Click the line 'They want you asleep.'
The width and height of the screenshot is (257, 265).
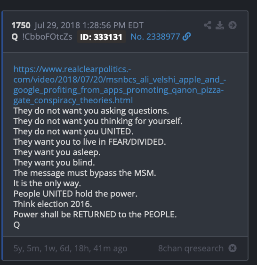click(x=57, y=152)
